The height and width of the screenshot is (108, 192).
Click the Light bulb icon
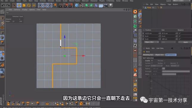111,5
